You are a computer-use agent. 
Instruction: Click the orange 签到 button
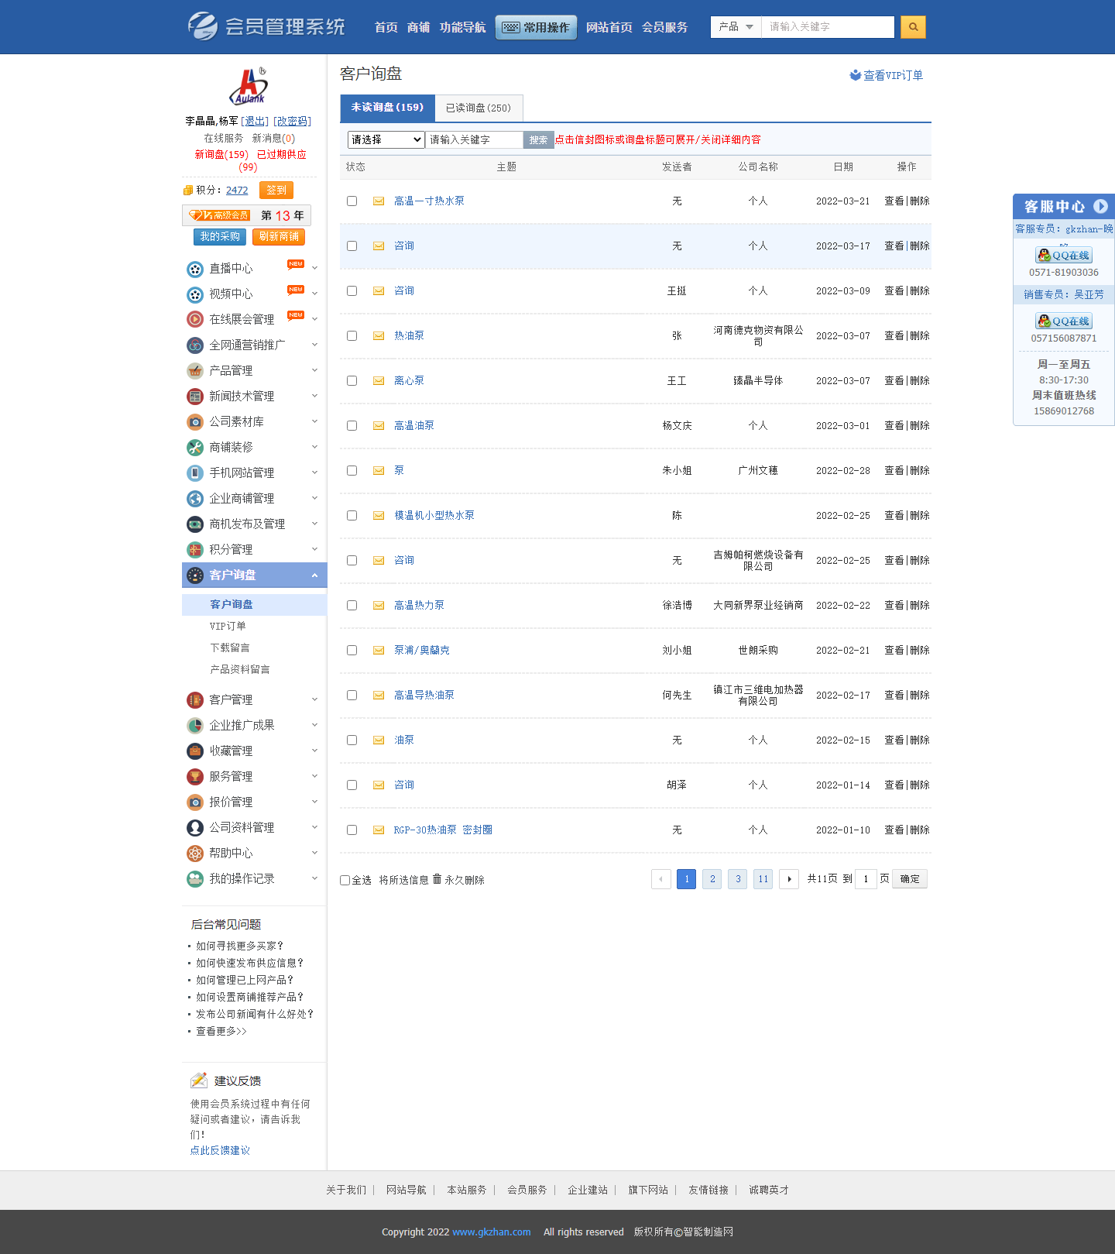(x=276, y=190)
